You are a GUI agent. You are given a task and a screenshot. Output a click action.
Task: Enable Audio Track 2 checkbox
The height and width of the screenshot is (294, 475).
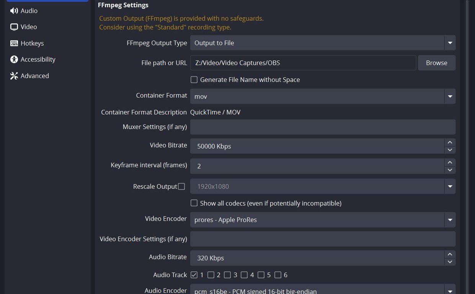pyautogui.click(x=211, y=275)
